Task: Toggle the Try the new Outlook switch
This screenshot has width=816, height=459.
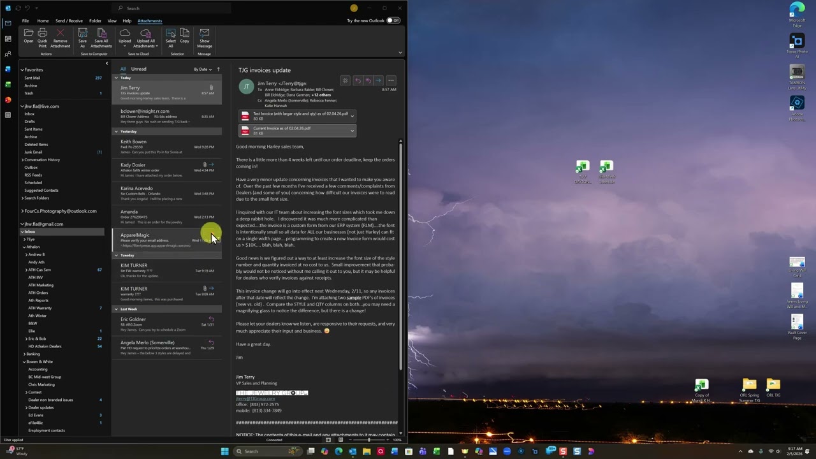Action: point(393,20)
